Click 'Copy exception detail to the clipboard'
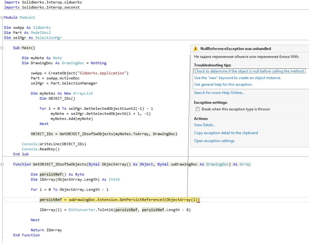Screen dimensions: 309x243 tap(226, 133)
